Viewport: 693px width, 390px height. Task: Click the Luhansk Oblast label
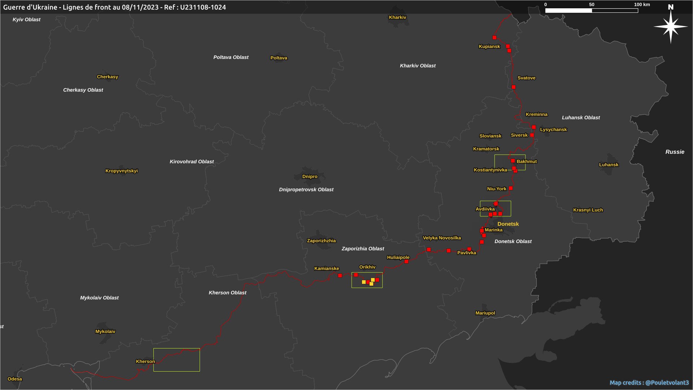(581, 117)
